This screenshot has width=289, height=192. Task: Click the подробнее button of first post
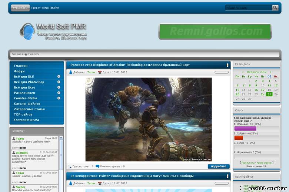[x=219, y=166]
